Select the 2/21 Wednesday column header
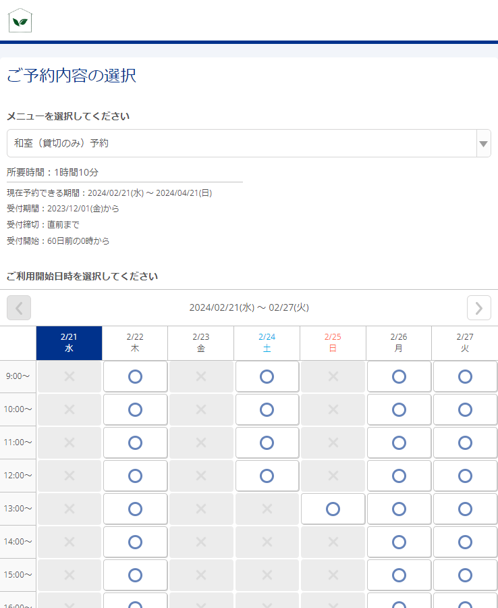The image size is (498, 608). (x=69, y=343)
